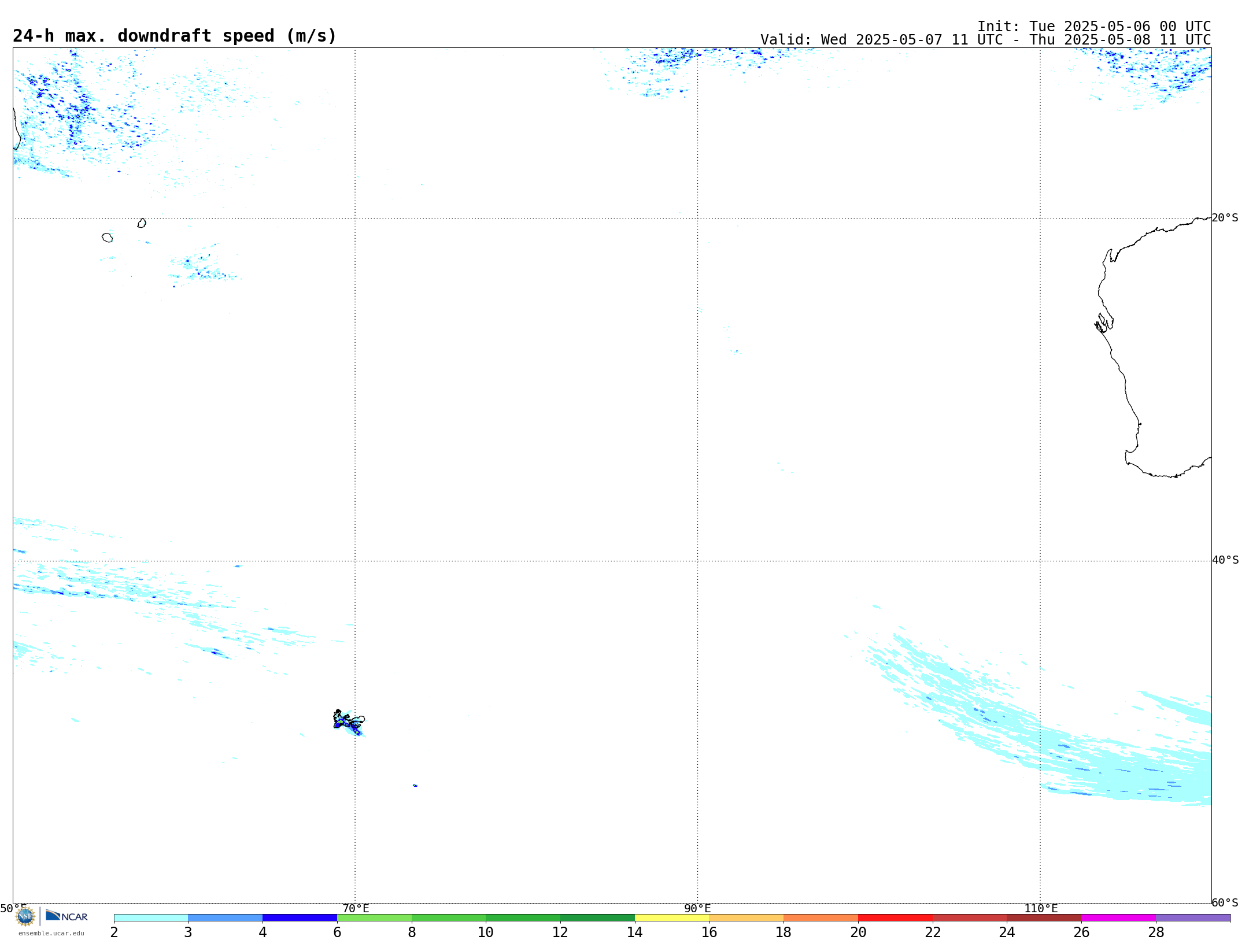The width and height of the screenshot is (1249, 940).
Task: Click the 20°S latitude label
Action: click(x=1225, y=218)
